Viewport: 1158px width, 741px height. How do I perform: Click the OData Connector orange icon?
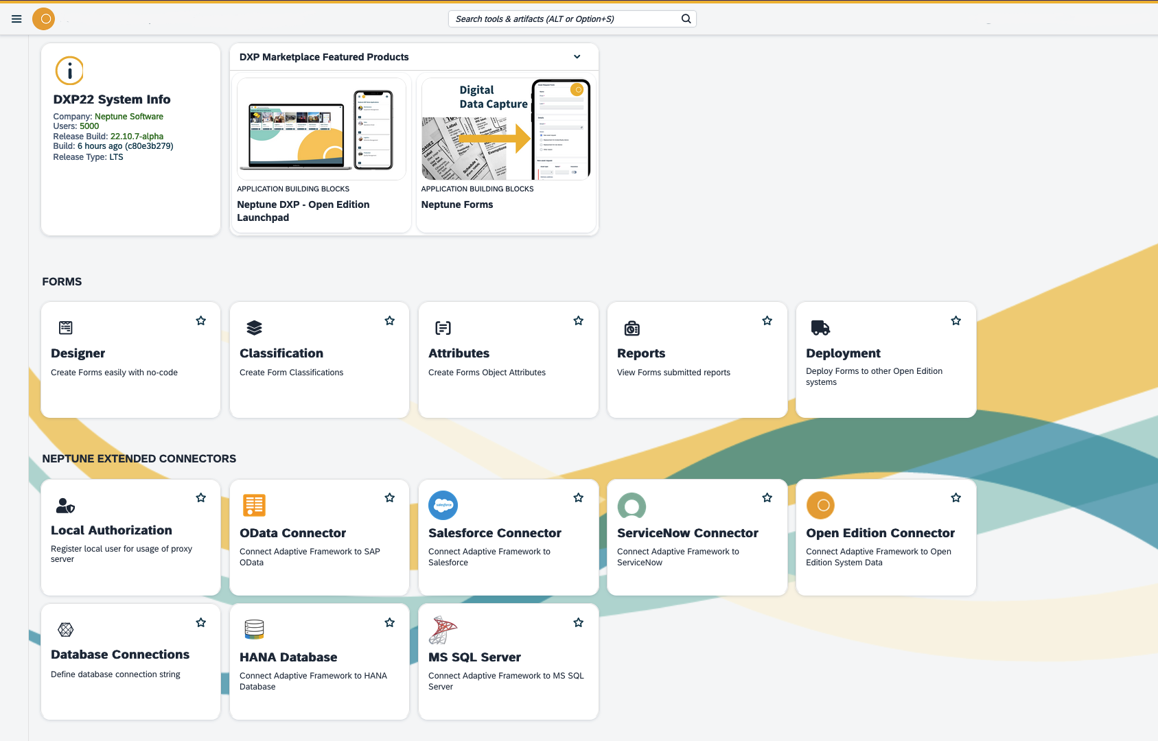point(254,506)
